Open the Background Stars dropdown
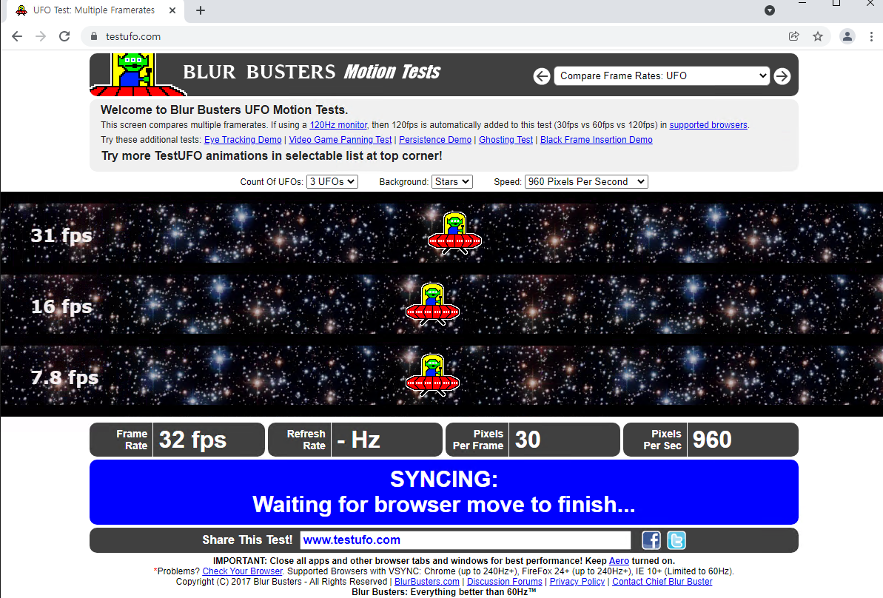Screen dimensions: 883x598 pos(452,181)
